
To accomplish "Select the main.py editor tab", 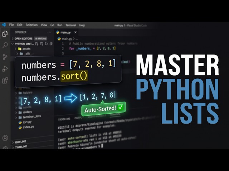I will tap(67, 32).
